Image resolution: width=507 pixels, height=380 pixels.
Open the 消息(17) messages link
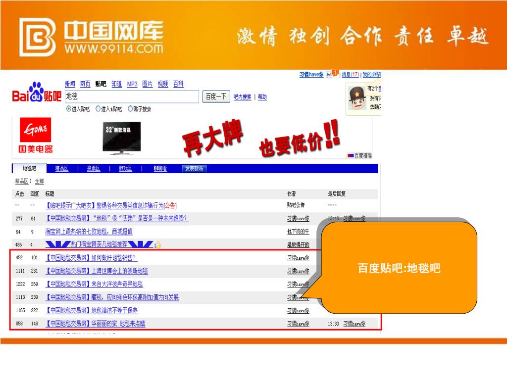click(351, 74)
